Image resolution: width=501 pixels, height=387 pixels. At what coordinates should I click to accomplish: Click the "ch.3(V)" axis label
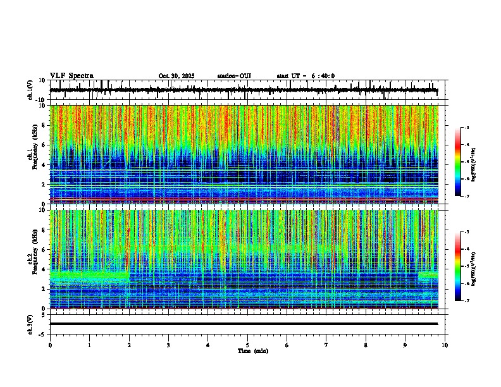tap(30, 325)
